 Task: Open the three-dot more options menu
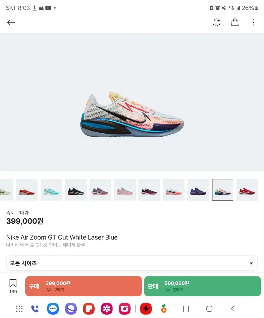[253, 23]
